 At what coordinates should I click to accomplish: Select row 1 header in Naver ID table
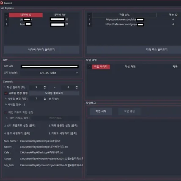pyautogui.click(x=6, y=19)
